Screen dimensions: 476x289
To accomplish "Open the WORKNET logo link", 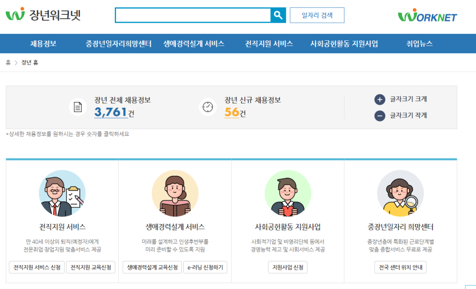I will [x=427, y=15].
